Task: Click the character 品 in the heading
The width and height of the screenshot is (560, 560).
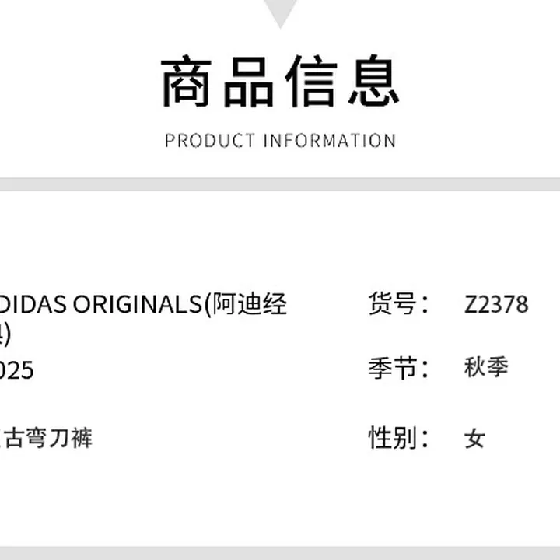Action: [x=250, y=82]
